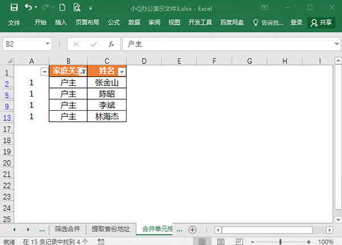Open the 开发工具 tab
Viewport: 342px width, 245px height.
point(200,22)
